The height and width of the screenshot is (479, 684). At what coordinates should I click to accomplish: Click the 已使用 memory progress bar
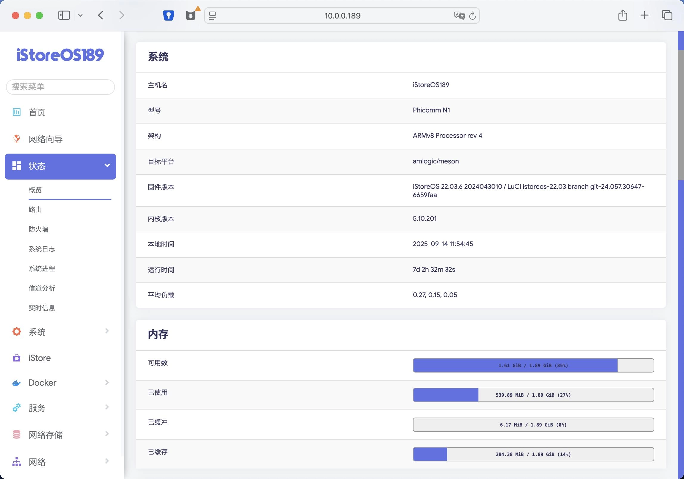click(533, 395)
